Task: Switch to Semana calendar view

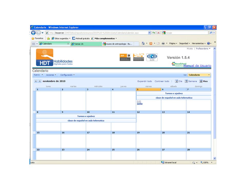Action: pyautogui.click(x=191, y=81)
